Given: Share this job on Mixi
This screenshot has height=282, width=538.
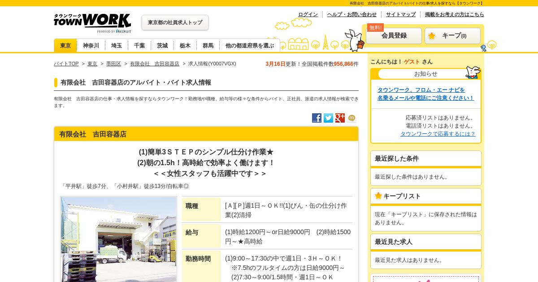Looking at the screenshot, I should click(351, 118).
